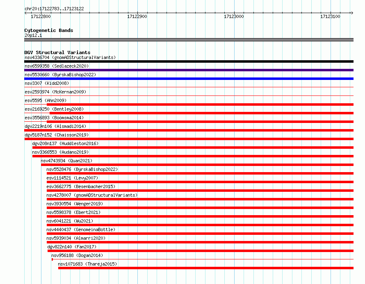Open variant nsv1071683 (Thareja2015)
365x284 pixels.
coord(87,264)
